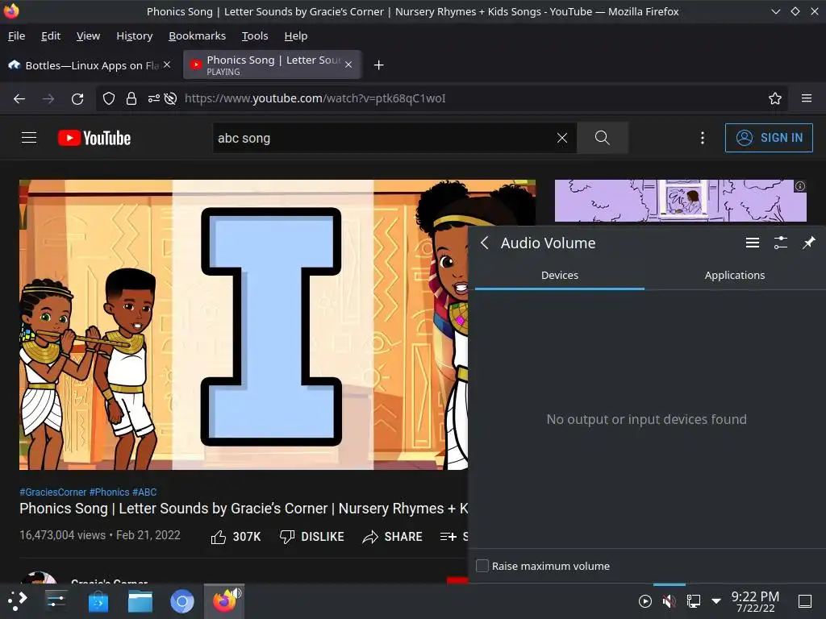Click the muted volume tray icon
Viewport: 826px width, 619px height.
(669, 601)
